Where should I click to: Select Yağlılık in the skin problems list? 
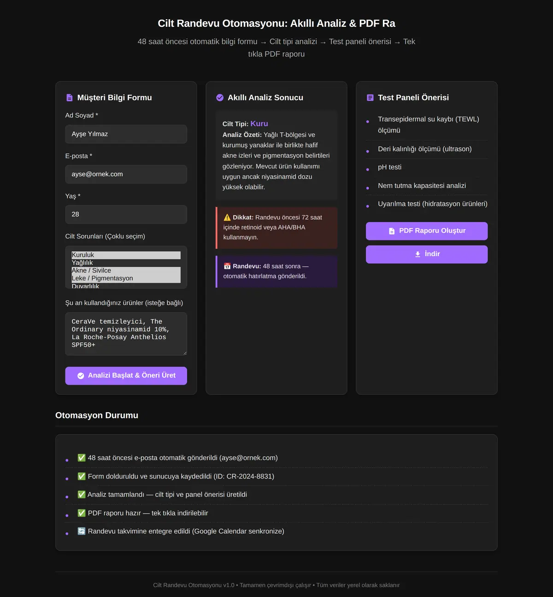126,263
